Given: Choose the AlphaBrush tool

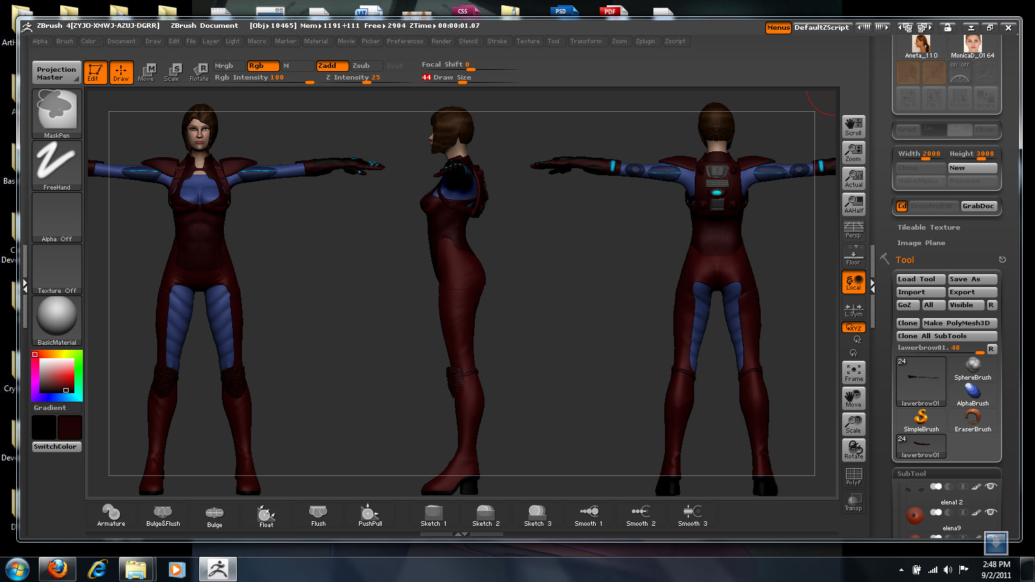Looking at the screenshot, I should click(972, 394).
